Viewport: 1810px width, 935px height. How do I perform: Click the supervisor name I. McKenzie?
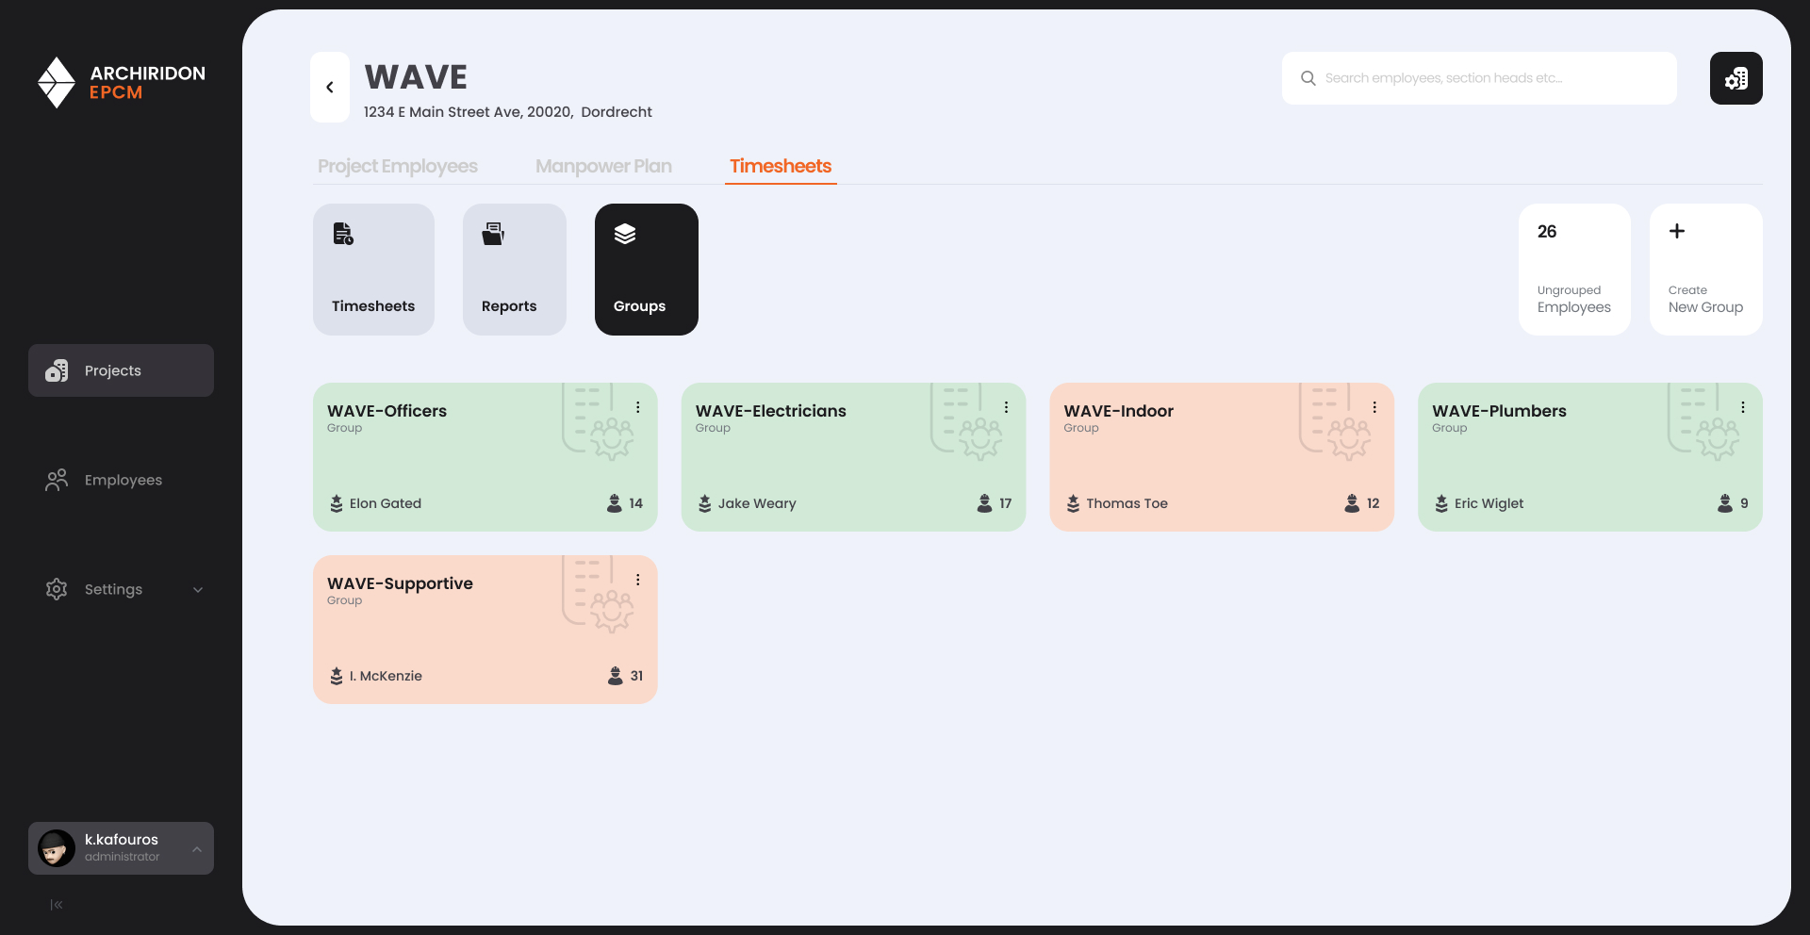tap(386, 676)
